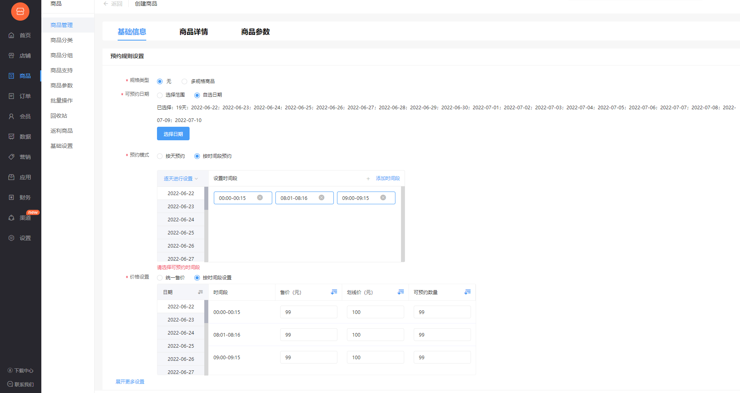Click the 下载中心 download icon
The width and height of the screenshot is (740, 393).
(x=10, y=370)
